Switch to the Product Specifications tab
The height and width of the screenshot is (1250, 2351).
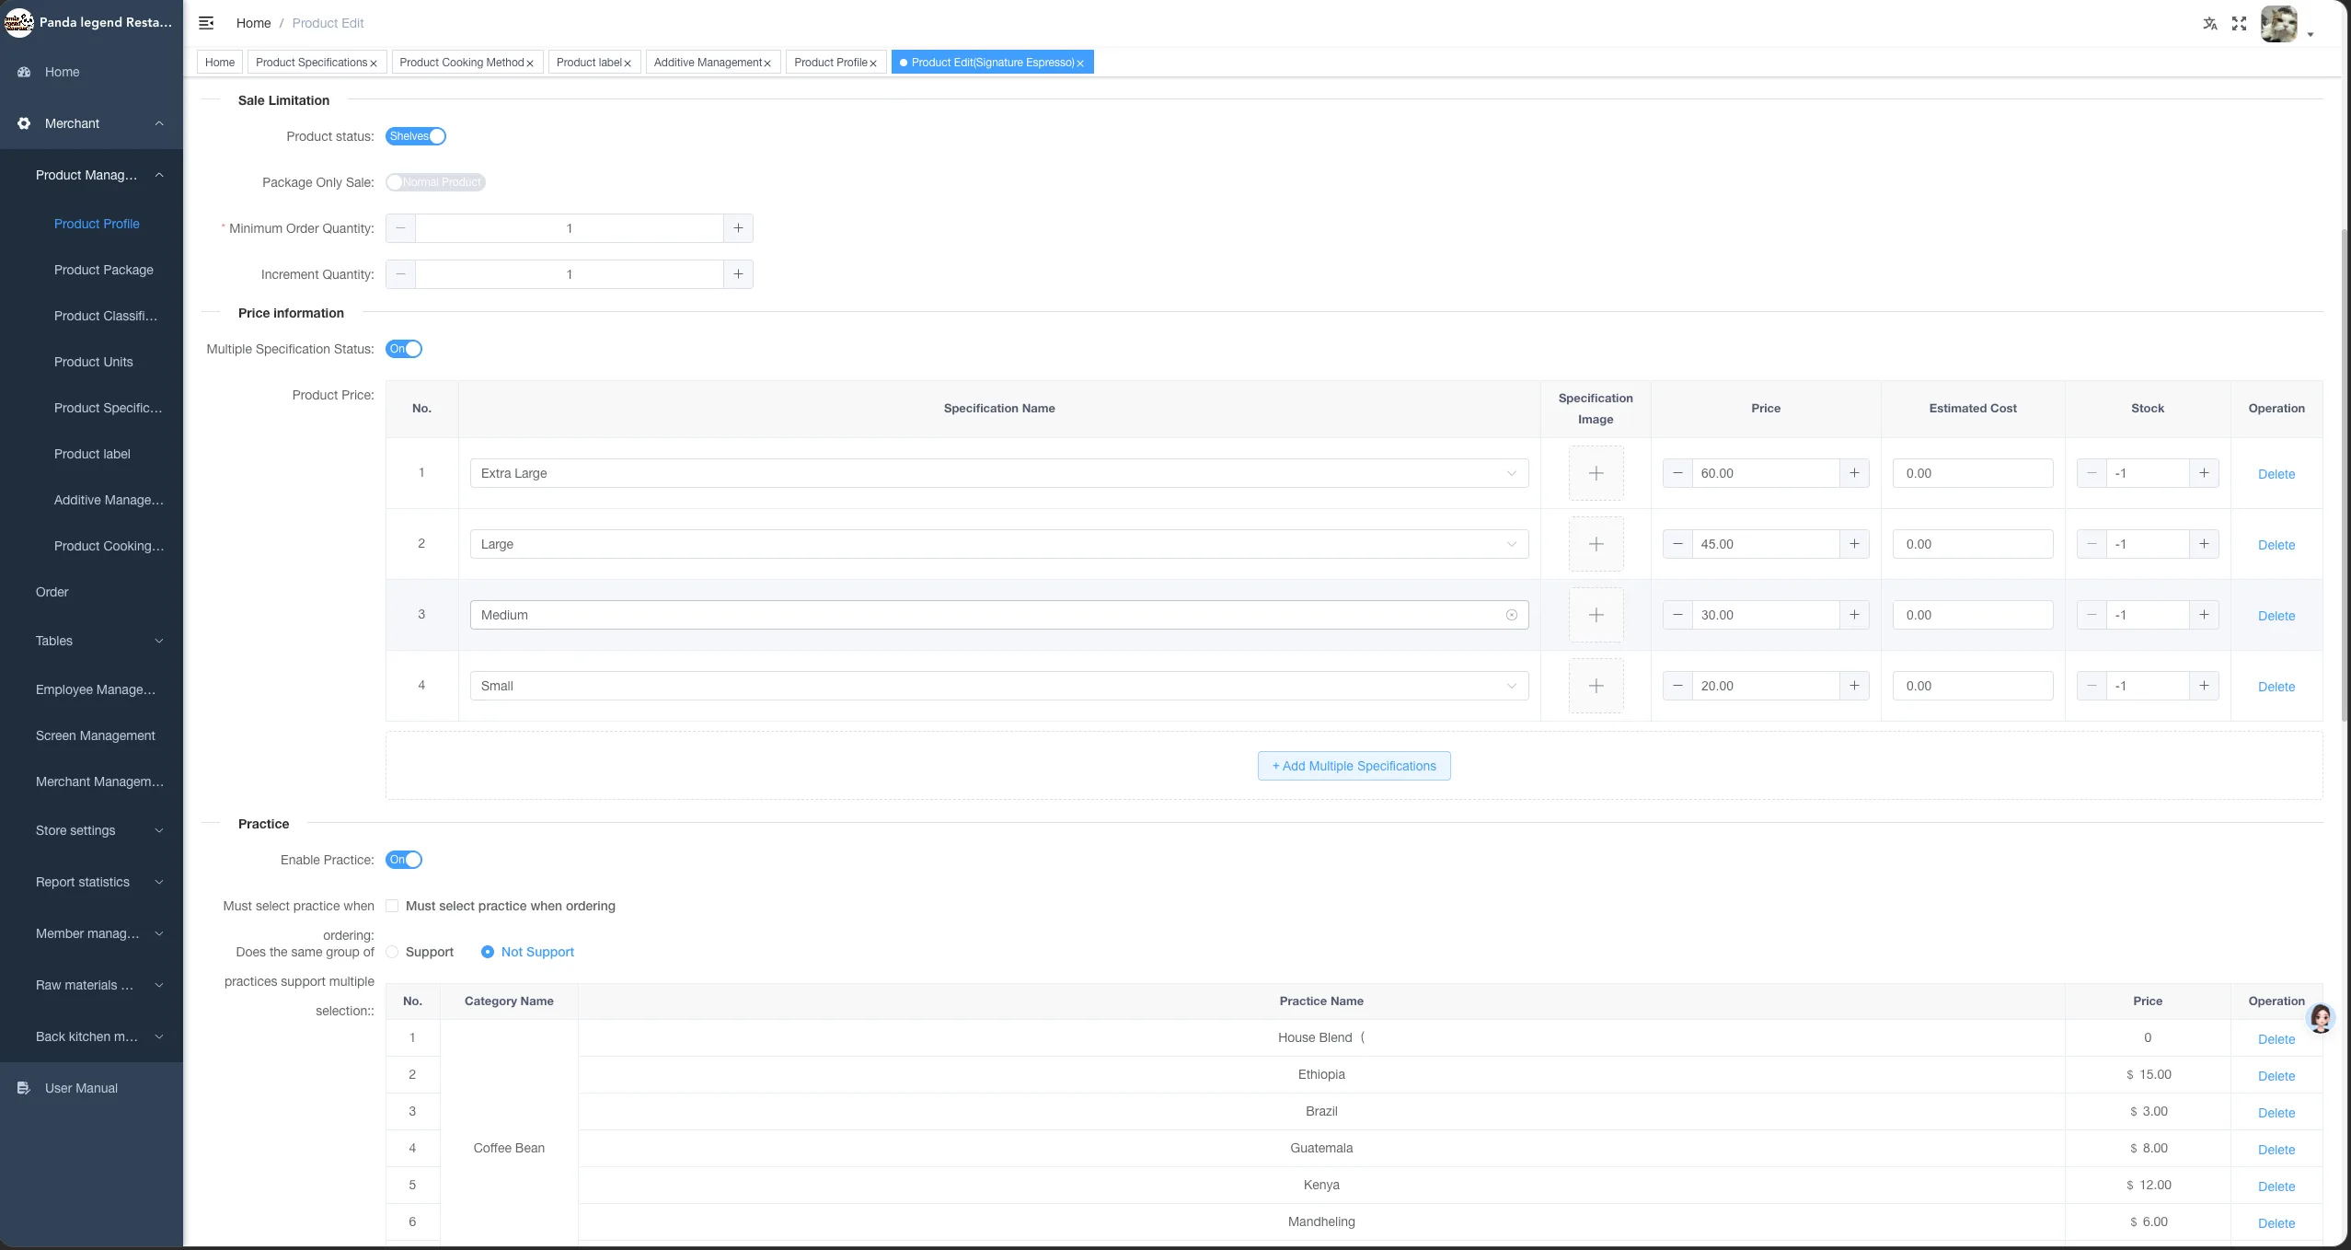311,63
